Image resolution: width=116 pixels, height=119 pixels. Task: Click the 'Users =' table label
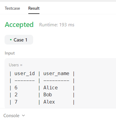click(x=15, y=65)
